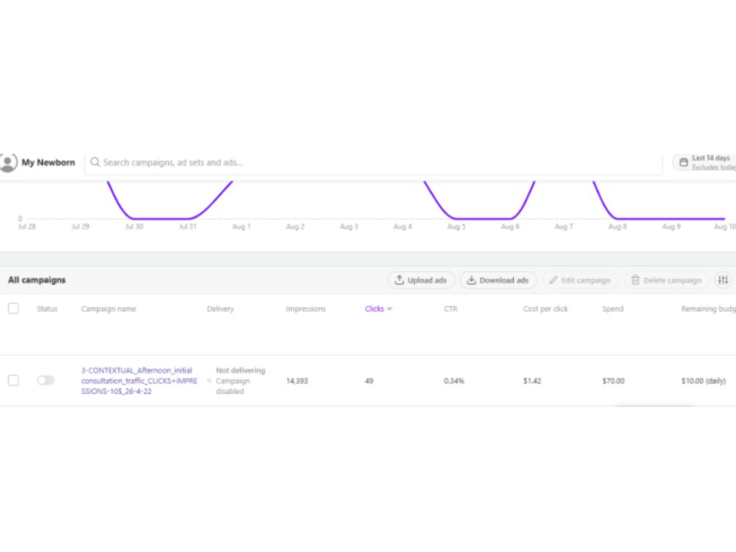Click the Download ads button
Image resolution: width=736 pixels, height=552 pixels.
[x=498, y=280]
